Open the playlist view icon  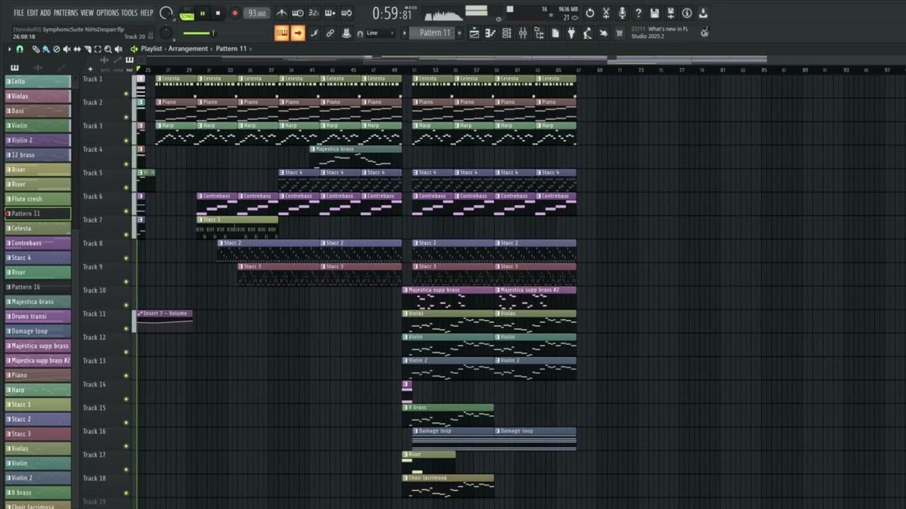coord(474,33)
